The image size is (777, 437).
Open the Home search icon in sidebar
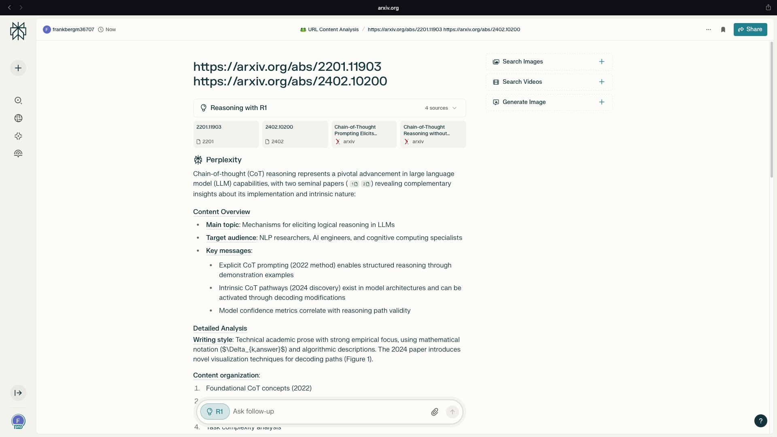(18, 100)
